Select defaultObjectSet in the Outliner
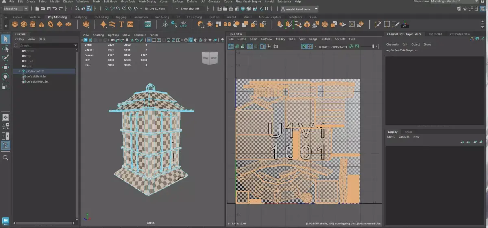The height and width of the screenshot is (228, 488). tap(37, 81)
